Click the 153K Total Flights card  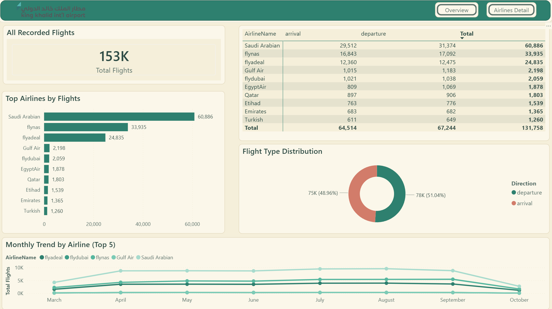[x=114, y=60]
